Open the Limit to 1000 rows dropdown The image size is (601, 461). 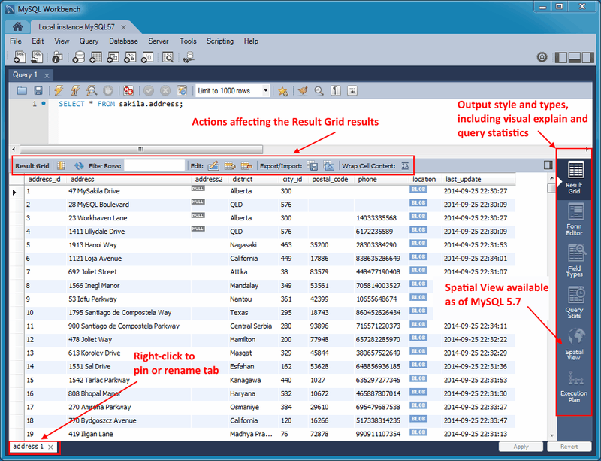click(x=233, y=90)
